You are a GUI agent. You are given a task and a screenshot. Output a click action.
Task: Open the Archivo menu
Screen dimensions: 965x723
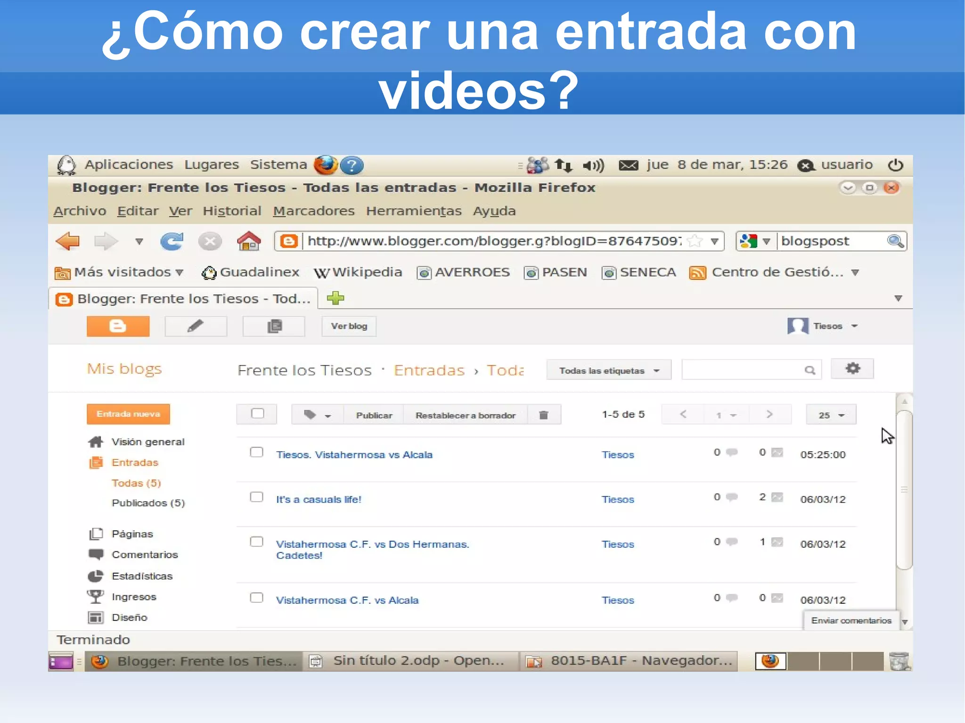point(80,211)
